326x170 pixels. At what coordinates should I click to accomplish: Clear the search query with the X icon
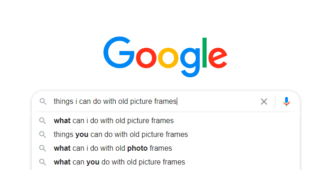point(264,102)
